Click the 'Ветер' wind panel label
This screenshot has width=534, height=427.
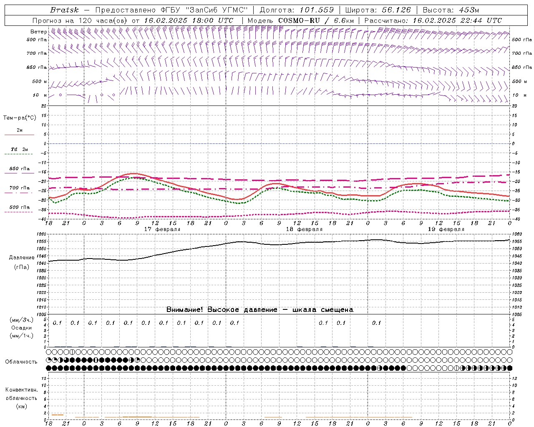click(38, 32)
